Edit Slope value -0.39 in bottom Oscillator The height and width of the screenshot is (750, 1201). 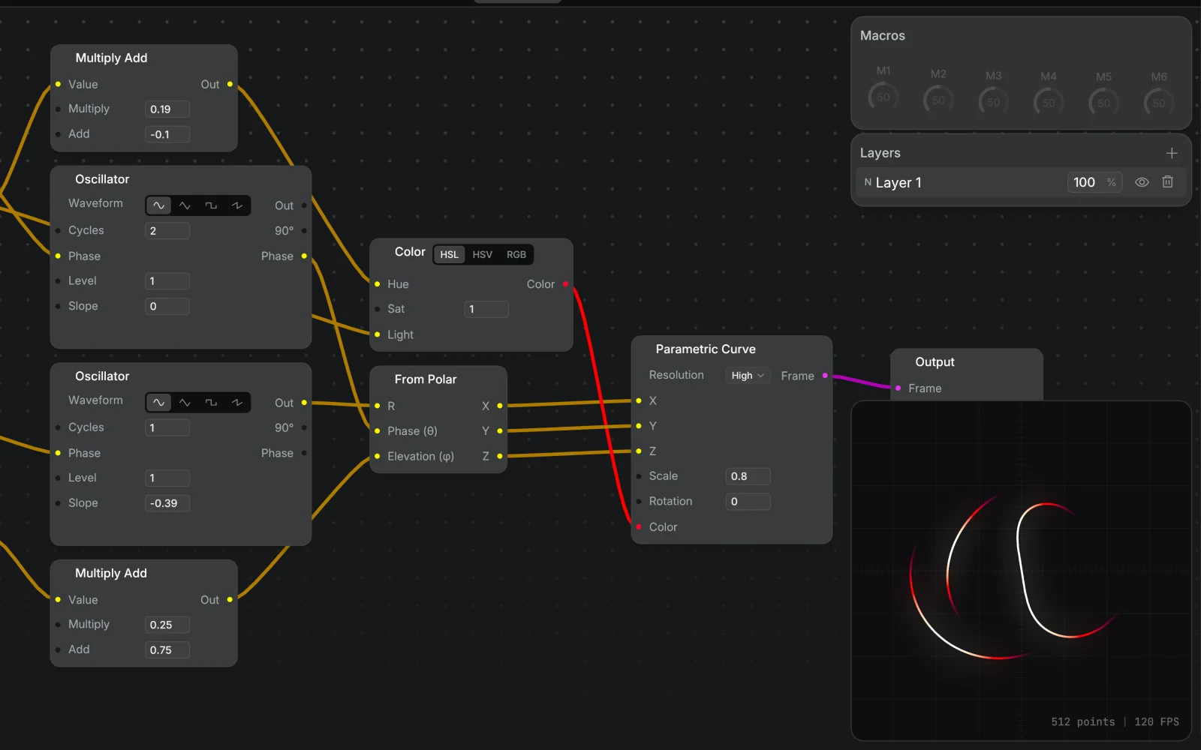[x=167, y=503]
